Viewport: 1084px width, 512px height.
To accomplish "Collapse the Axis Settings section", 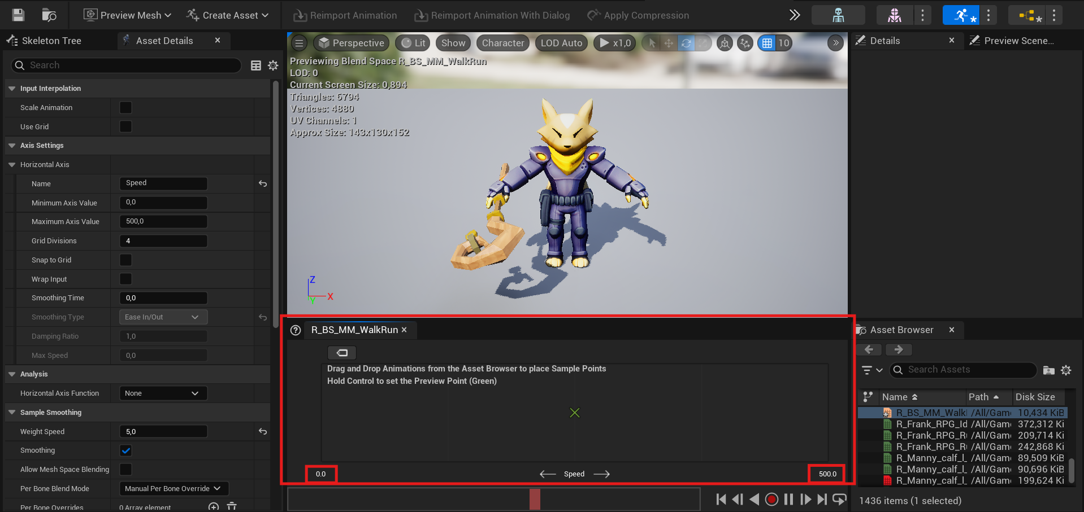I will [12, 146].
